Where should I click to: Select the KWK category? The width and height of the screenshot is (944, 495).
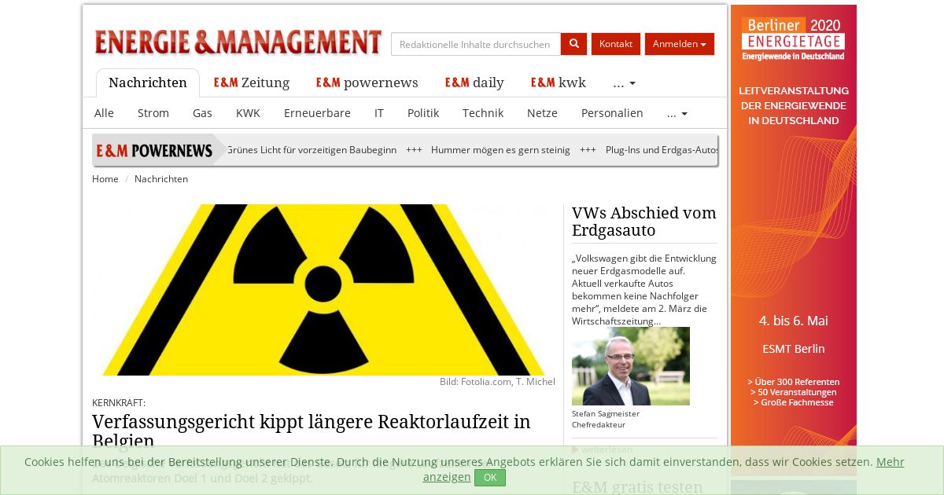248,113
